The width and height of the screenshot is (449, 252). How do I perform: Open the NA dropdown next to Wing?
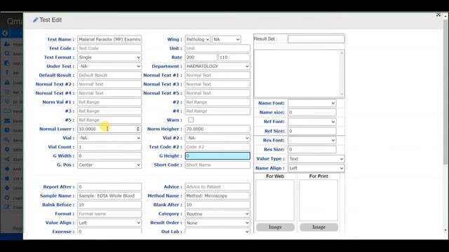(x=226, y=39)
